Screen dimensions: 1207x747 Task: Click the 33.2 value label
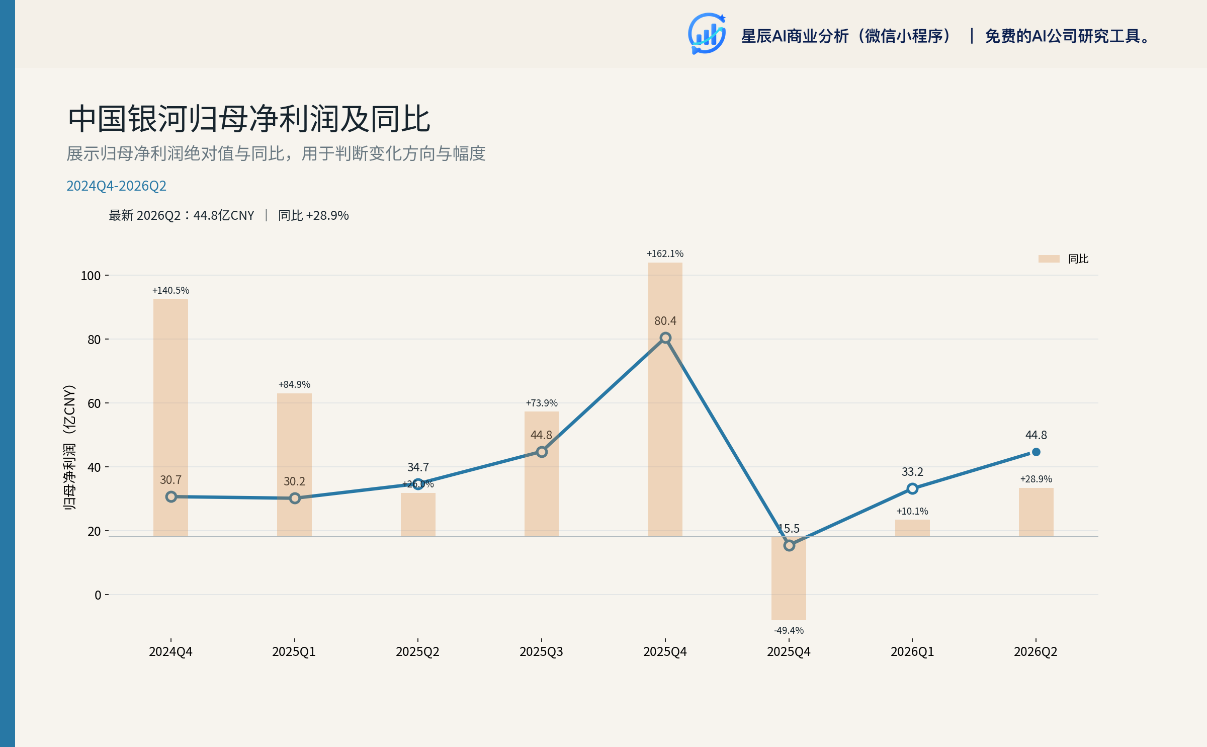pos(912,472)
